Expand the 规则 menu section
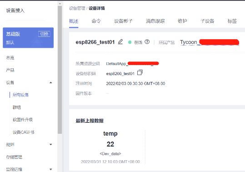245x172 pixels. pyautogui.click(x=50, y=145)
